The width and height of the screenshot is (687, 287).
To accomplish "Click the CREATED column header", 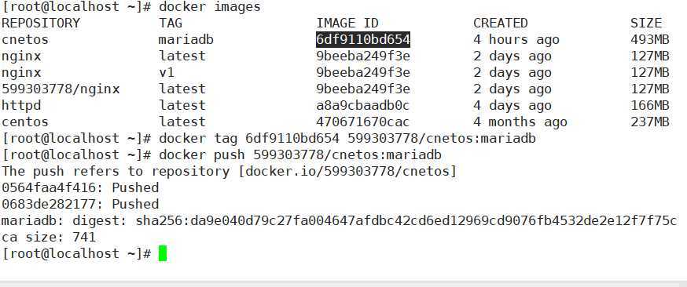I will 501,24.
